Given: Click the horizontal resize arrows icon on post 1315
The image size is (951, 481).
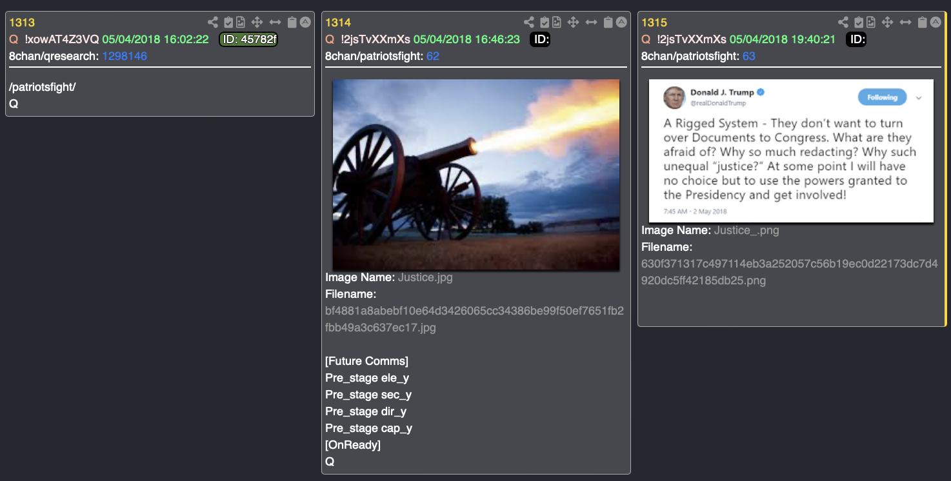Looking at the screenshot, I should tap(906, 23).
